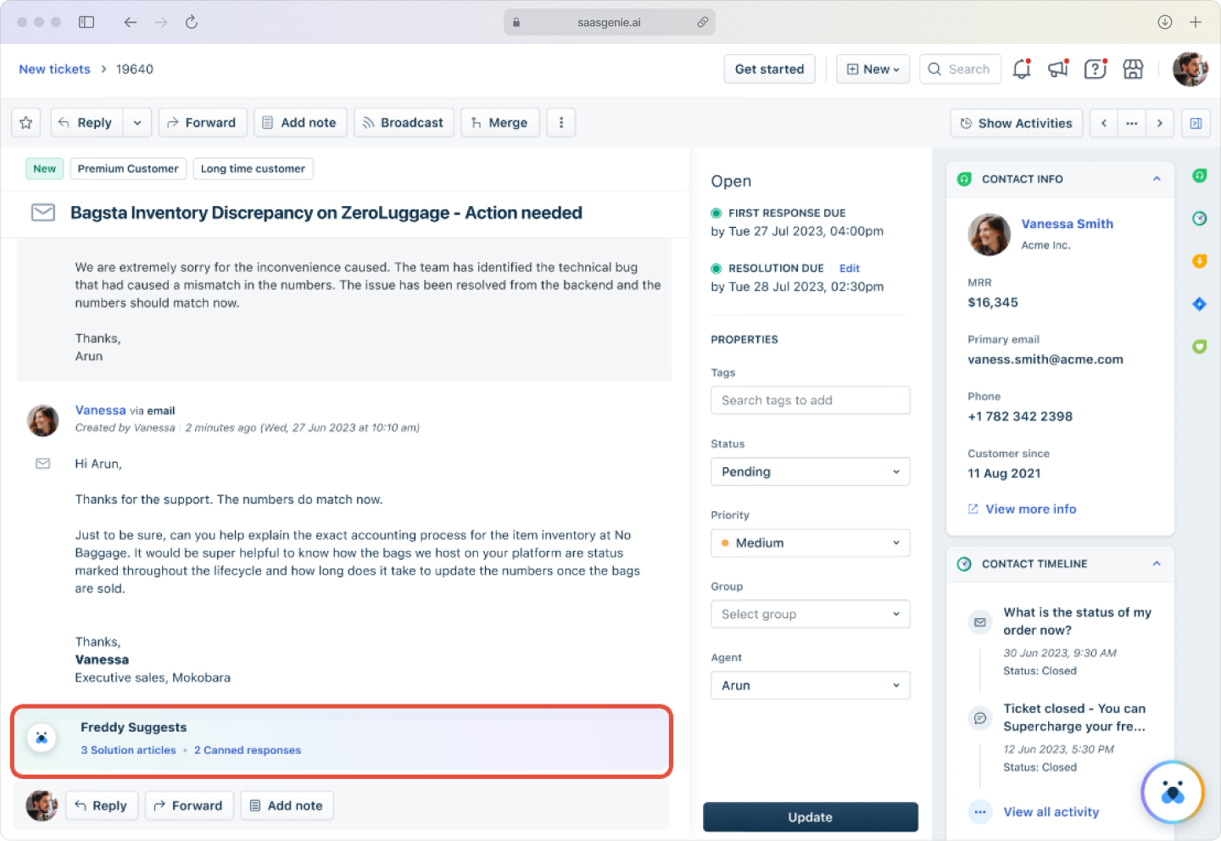This screenshot has height=841, width=1221.
Task: Open the View more info link
Action: tap(1030, 509)
